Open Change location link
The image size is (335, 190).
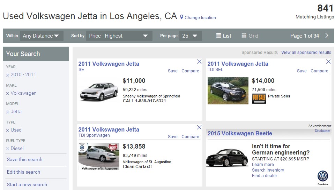pyautogui.click(x=200, y=18)
